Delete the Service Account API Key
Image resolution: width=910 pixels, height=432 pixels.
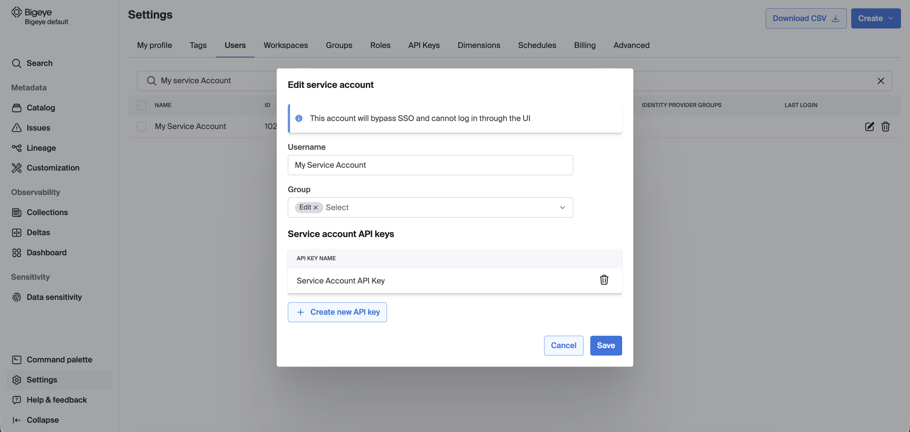[x=604, y=280]
